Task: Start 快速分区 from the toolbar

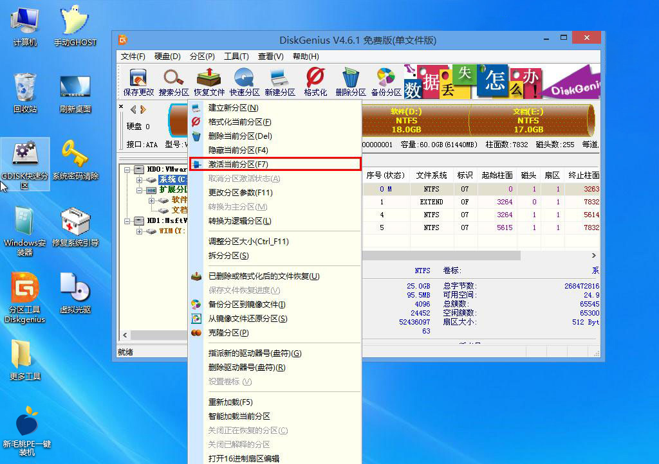Action: tap(244, 82)
